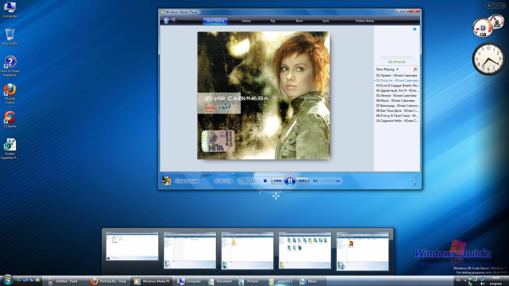Viewport: 509px width, 286px height.
Task: Select track 08.Как Твои Дела
Action: tap(397, 111)
